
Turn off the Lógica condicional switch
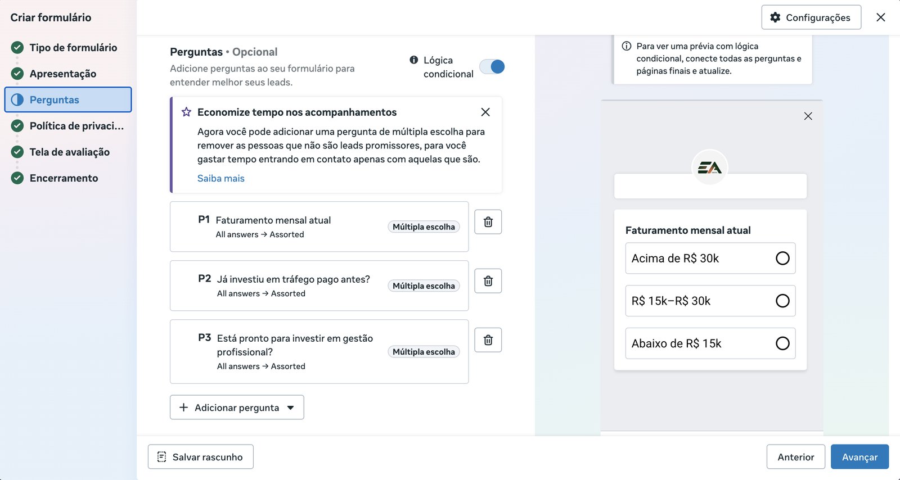[492, 67]
